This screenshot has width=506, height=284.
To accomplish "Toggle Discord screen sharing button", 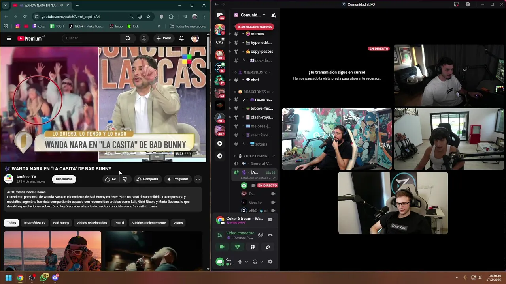I will click(237, 247).
